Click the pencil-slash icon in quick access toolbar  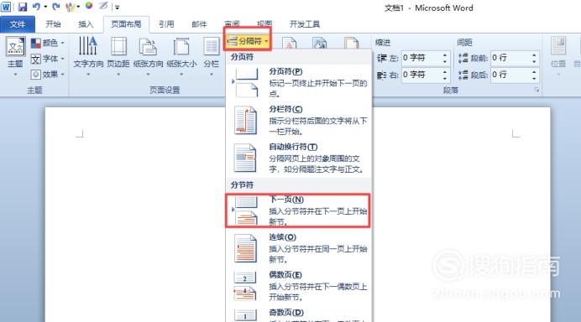104,6
